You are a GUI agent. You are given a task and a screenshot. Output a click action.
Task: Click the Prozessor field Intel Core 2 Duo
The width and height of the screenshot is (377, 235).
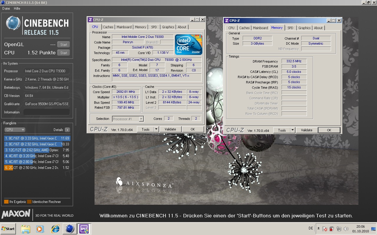47,71
